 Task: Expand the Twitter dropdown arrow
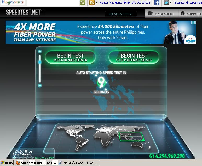pos(171,2)
